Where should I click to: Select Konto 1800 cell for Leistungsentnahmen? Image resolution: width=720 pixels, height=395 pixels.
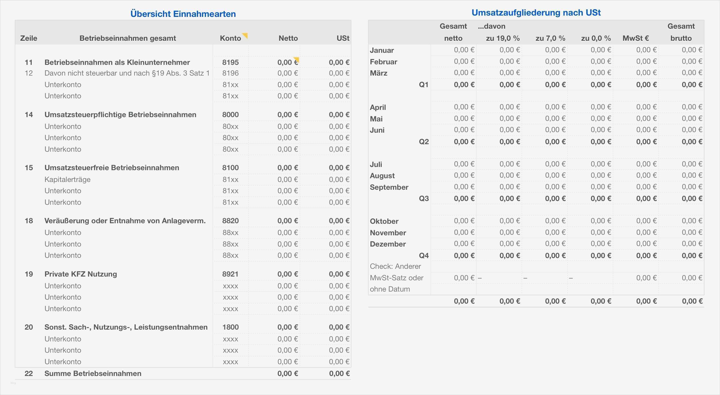(230, 327)
